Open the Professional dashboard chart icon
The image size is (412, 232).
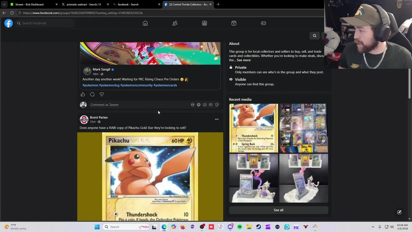click(204, 23)
